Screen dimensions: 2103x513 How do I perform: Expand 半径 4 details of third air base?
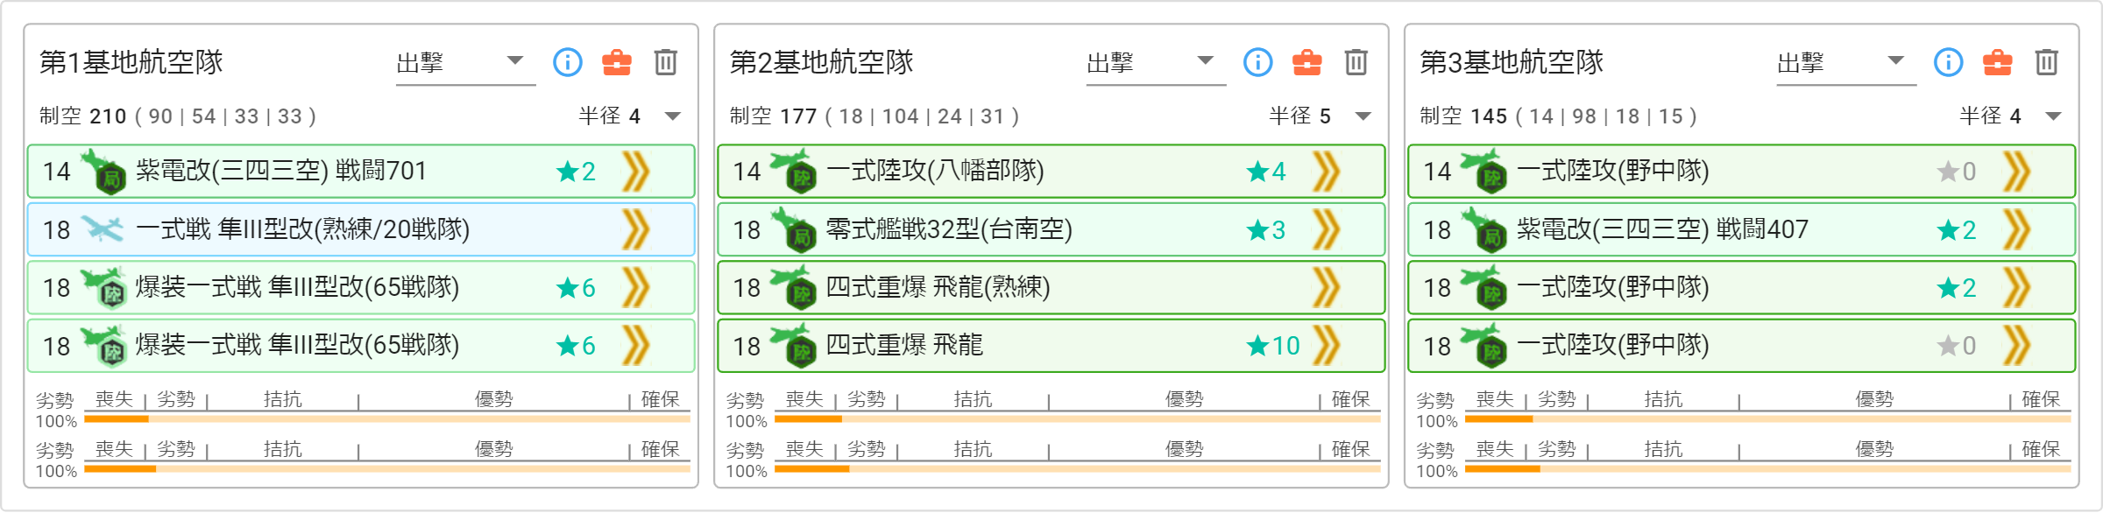(x=2054, y=116)
